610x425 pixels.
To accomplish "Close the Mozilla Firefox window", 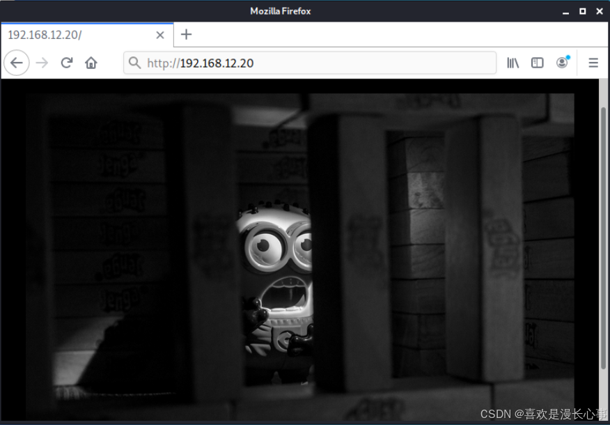I will [600, 11].
